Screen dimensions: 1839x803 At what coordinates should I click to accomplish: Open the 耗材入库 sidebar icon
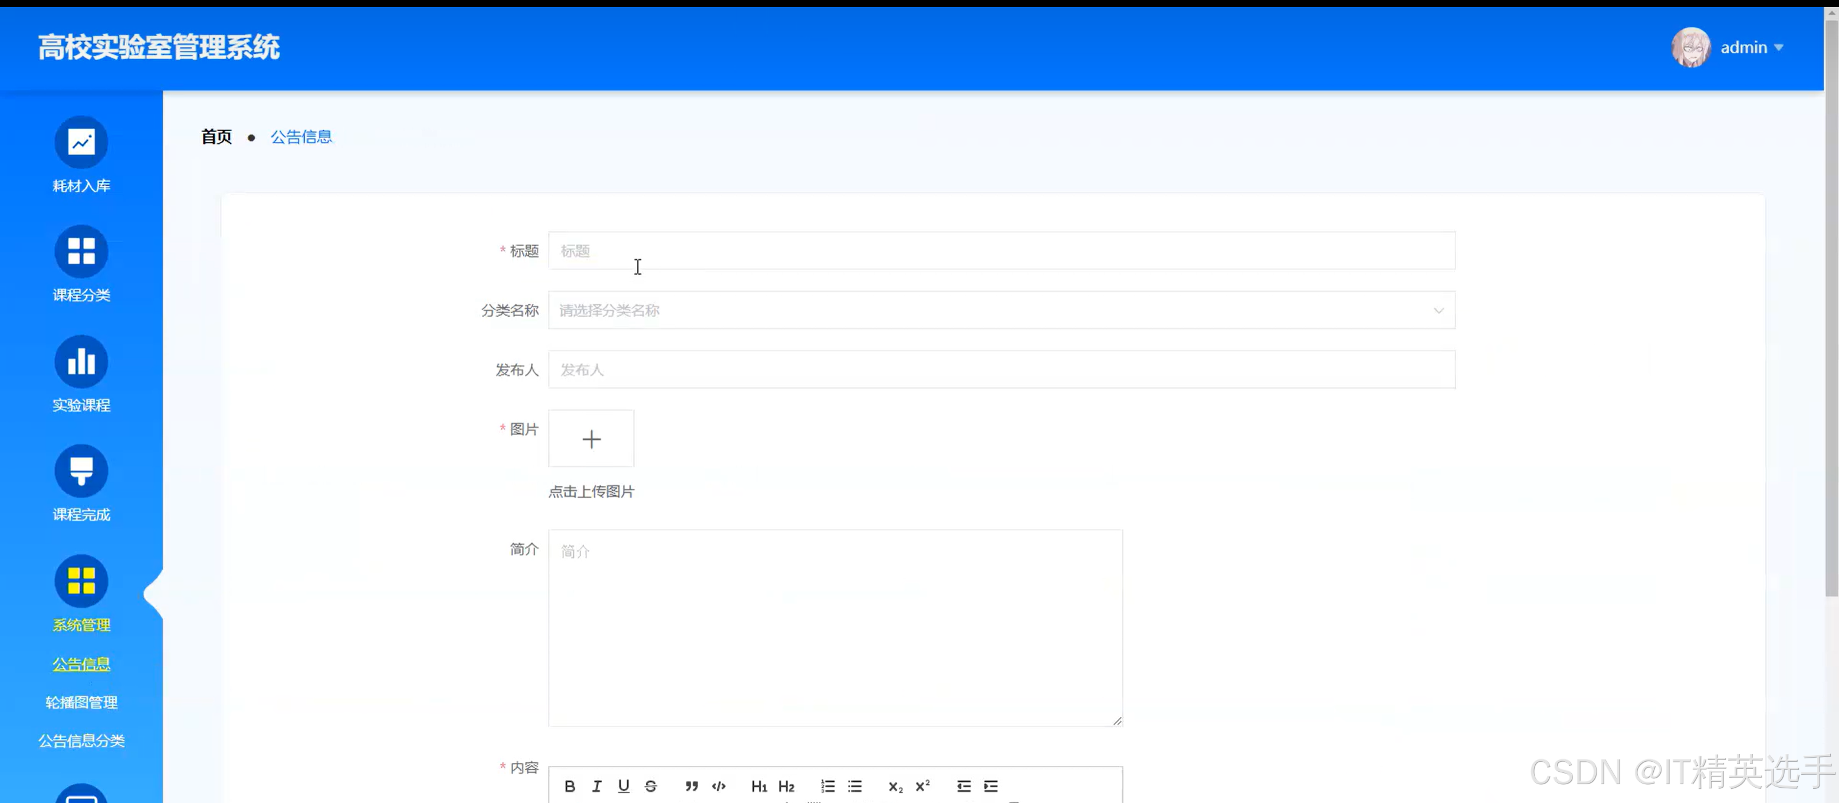pyautogui.click(x=81, y=142)
